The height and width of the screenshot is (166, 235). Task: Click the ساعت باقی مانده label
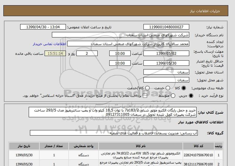[x=29, y=54]
